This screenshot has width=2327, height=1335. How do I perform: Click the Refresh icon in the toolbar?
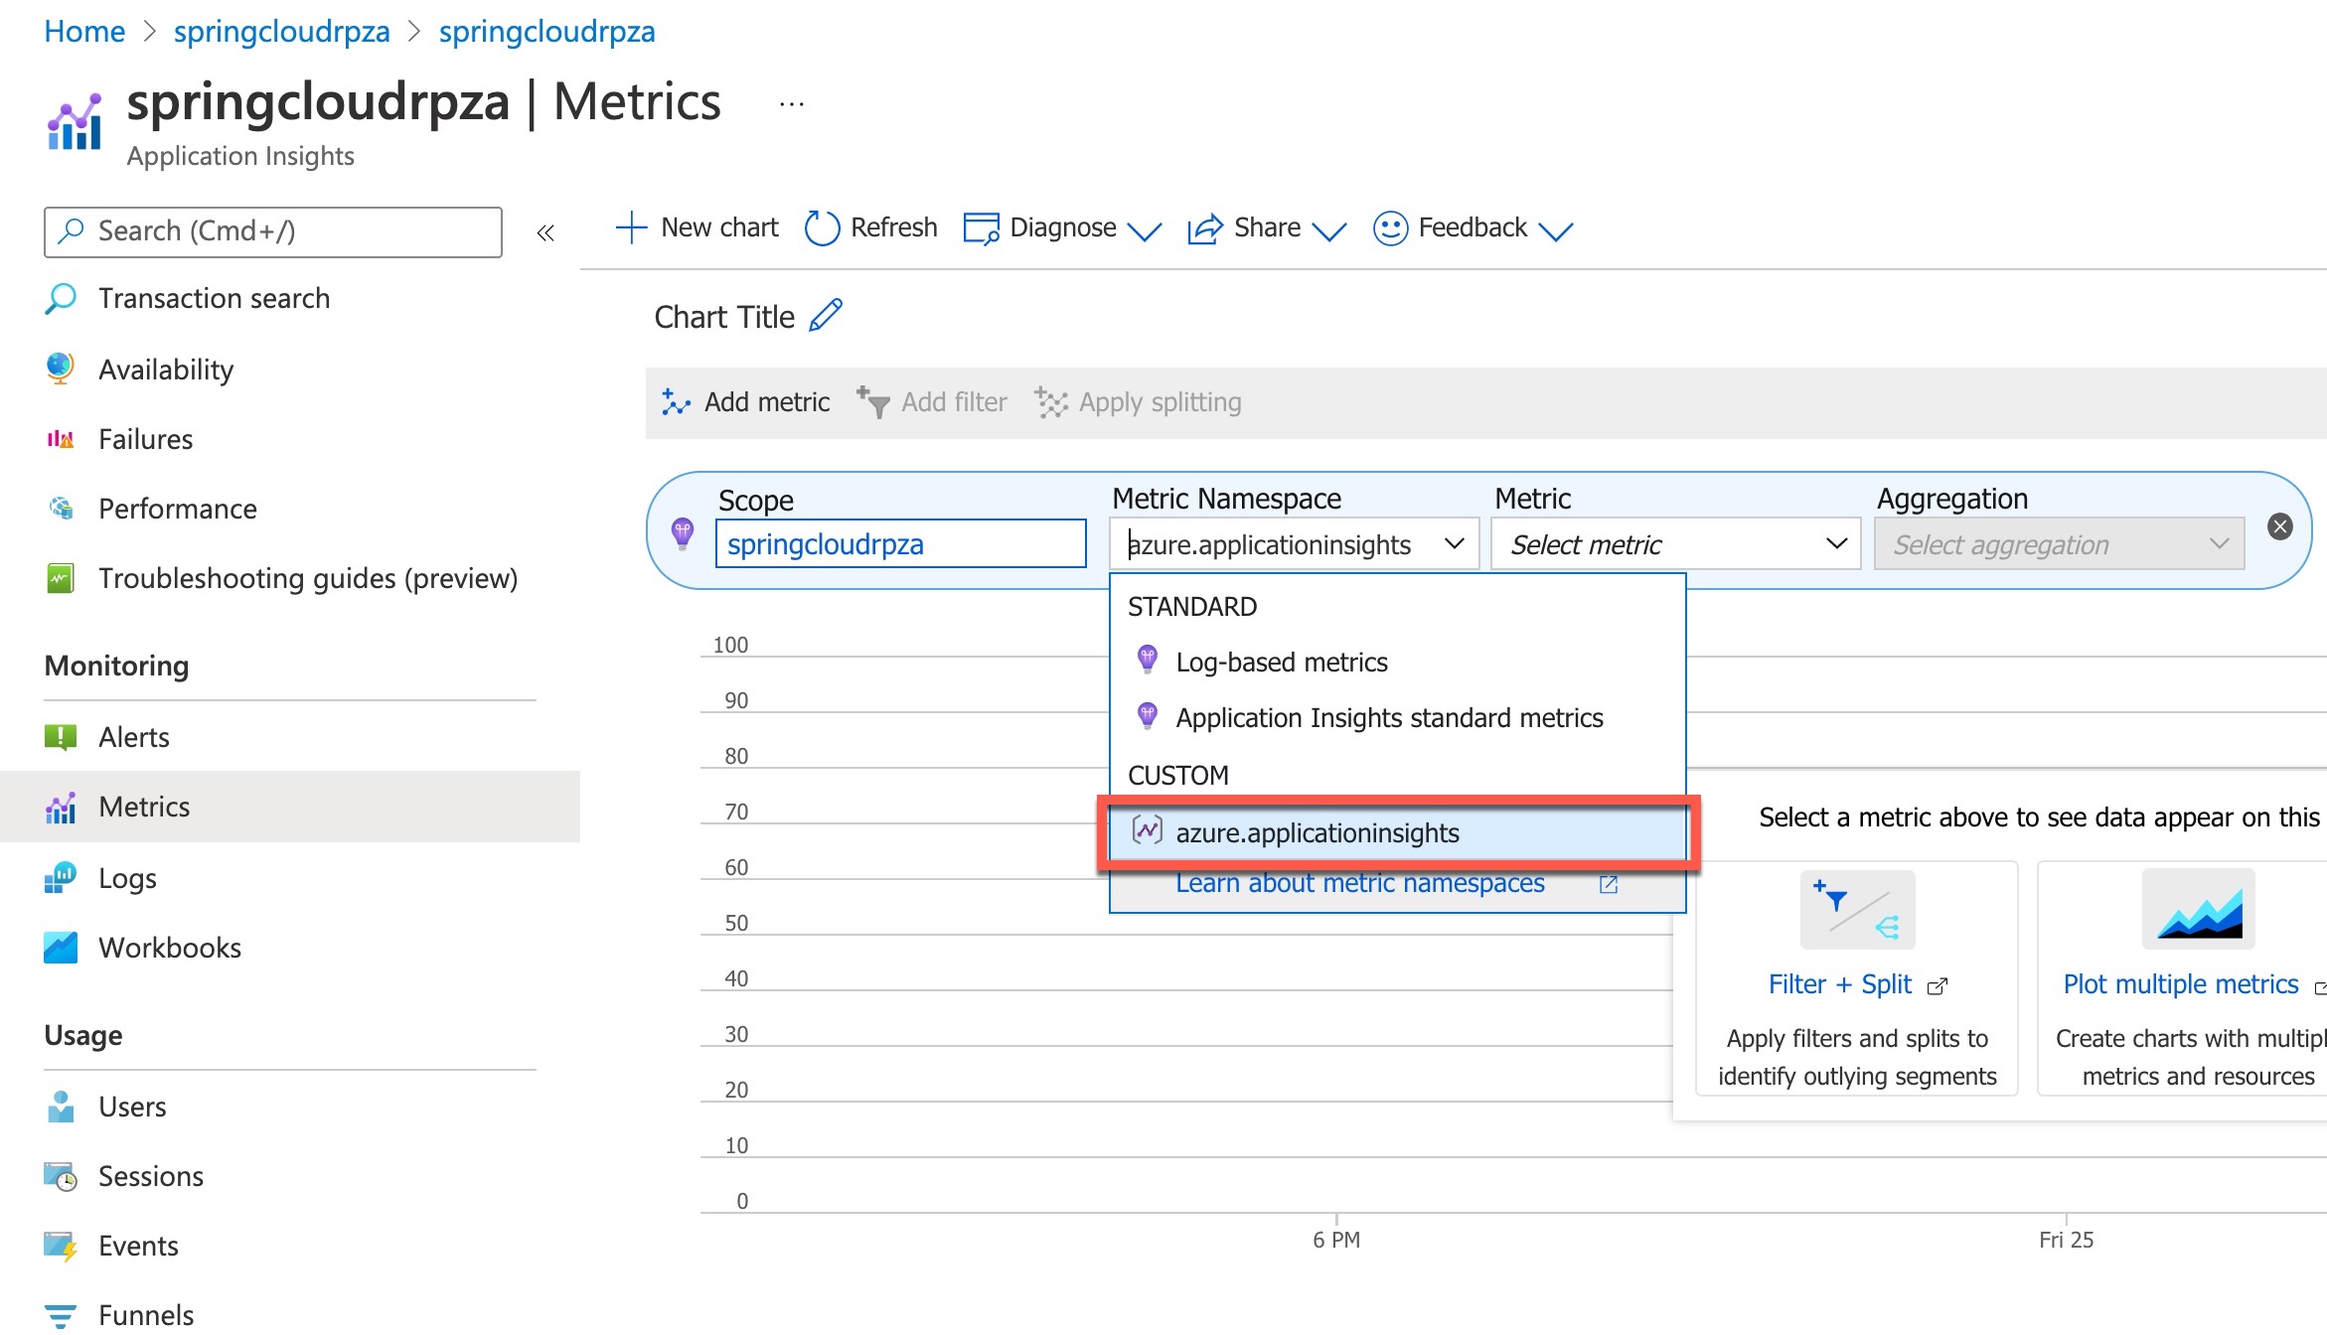tap(822, 228)
